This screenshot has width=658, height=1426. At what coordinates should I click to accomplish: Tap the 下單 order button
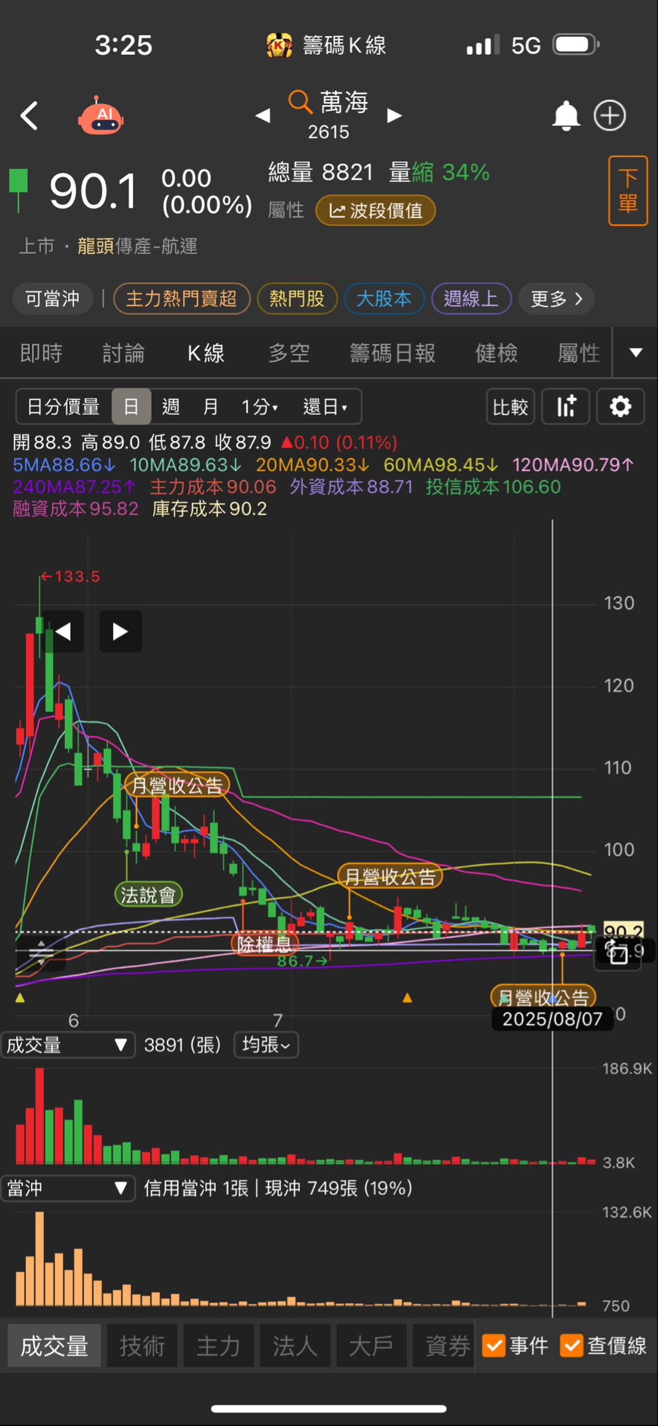(x=628, y=191)
